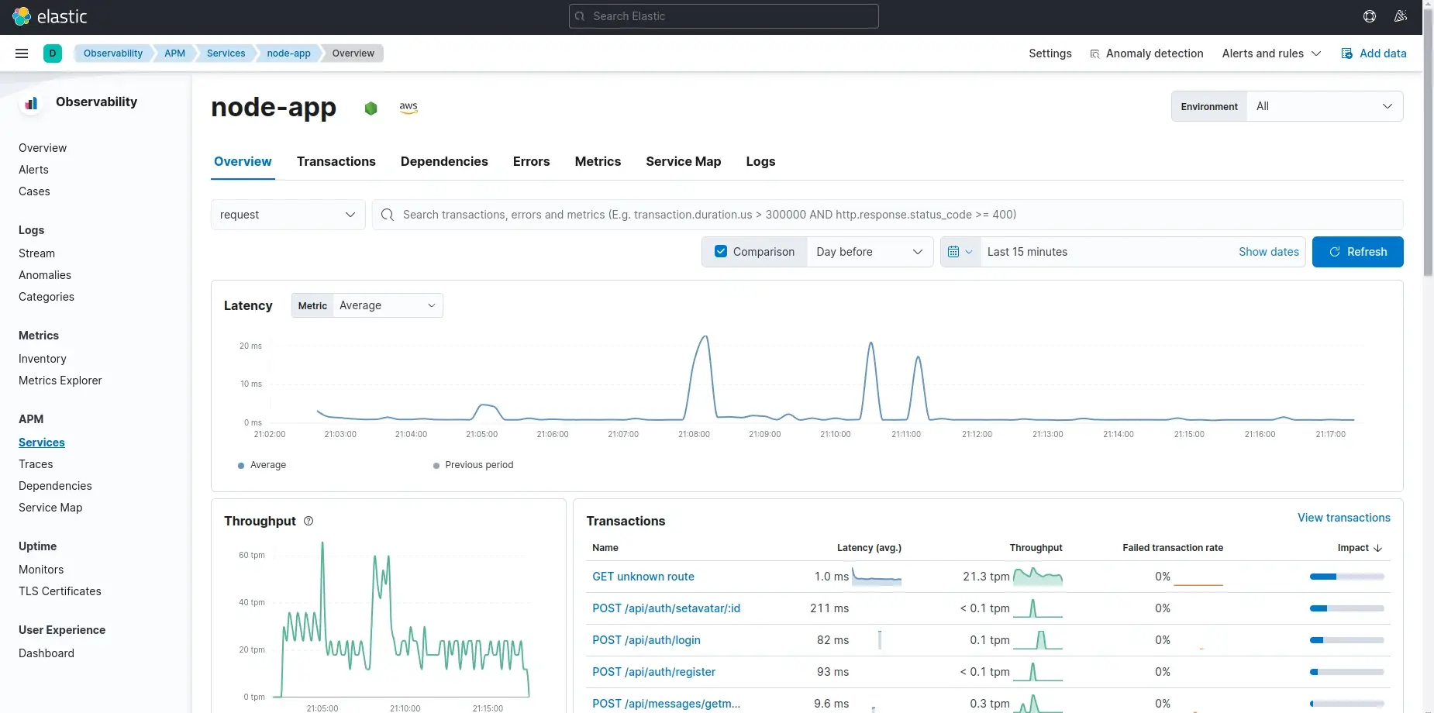The image size is (1434, 713).
Task: Toggle the Average legend in Latency chart
Action: tap(262, 465)
